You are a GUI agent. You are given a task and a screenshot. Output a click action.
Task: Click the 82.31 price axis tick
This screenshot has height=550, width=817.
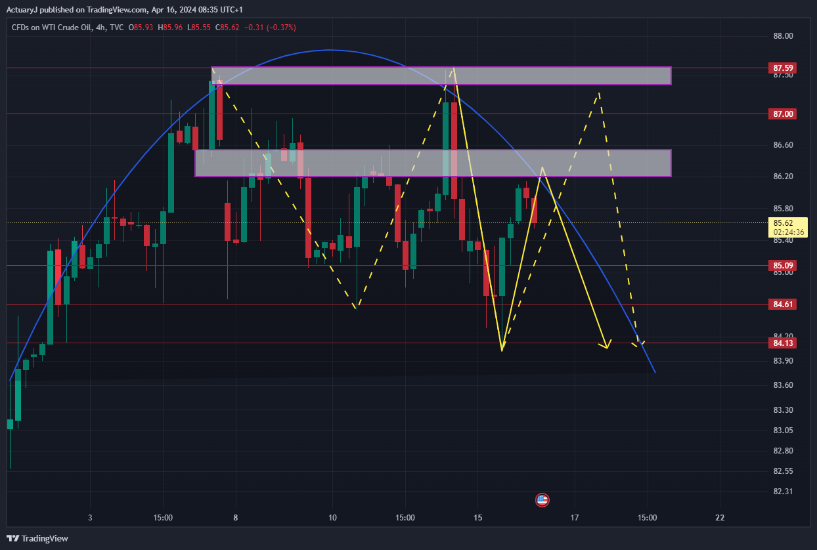click(x=784, y=492)
